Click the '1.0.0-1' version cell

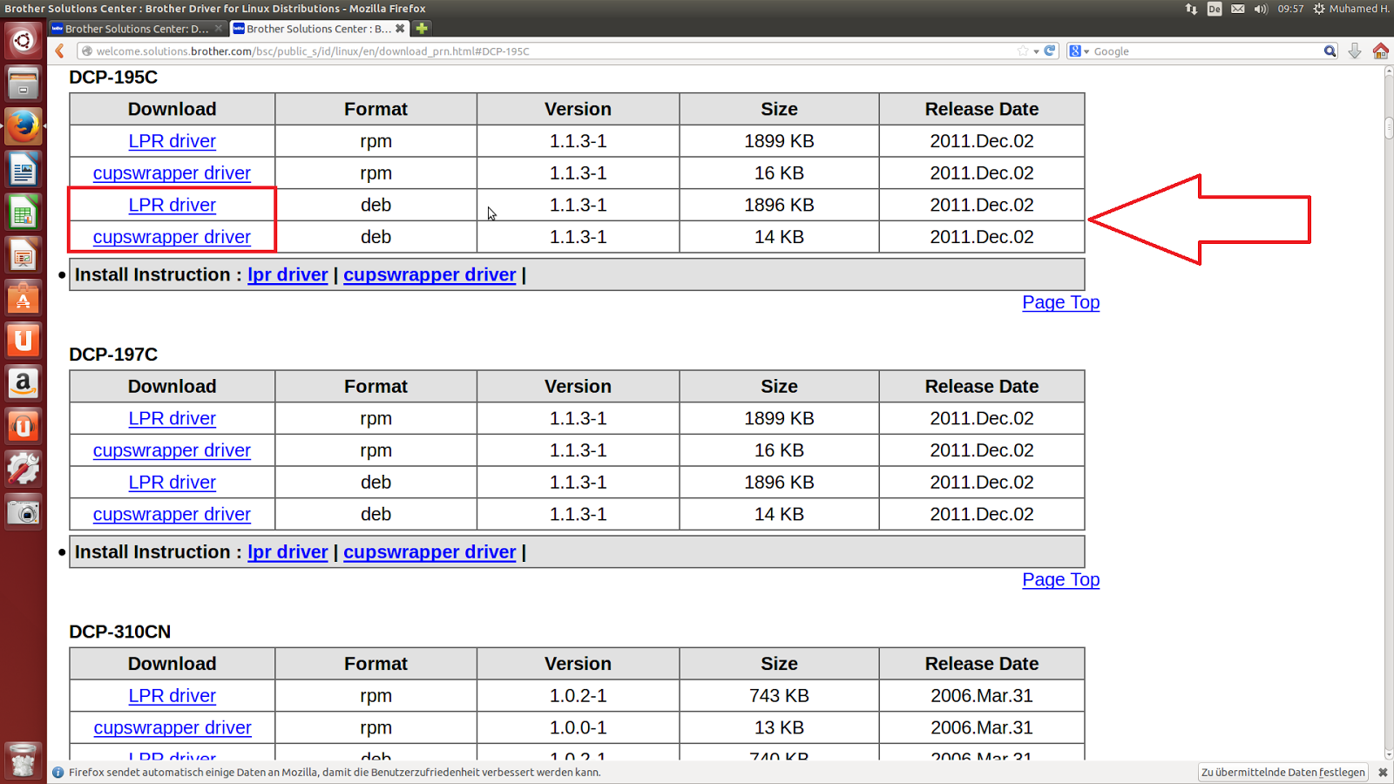point(578,727)
